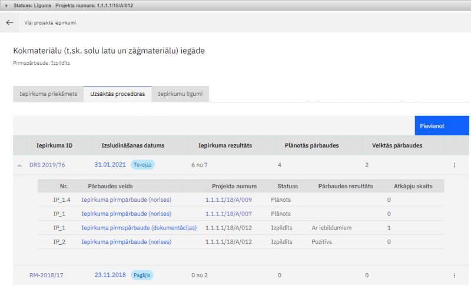Open Iepirkuma pirmspārbaude (dokumentācijas) check
This screenshot has height=299, width=471.
138,228
